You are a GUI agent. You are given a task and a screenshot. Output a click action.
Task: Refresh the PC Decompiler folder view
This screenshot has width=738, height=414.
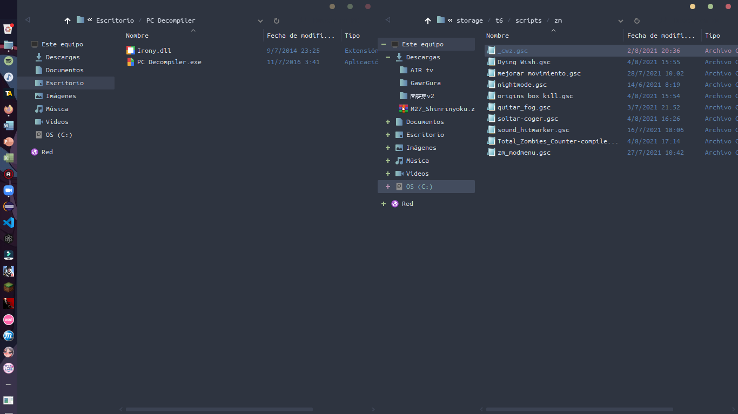tap(277, 20)
